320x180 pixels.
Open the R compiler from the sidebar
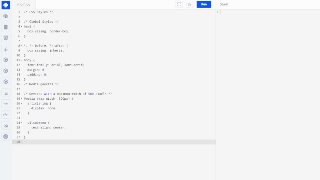click(6, 16)
